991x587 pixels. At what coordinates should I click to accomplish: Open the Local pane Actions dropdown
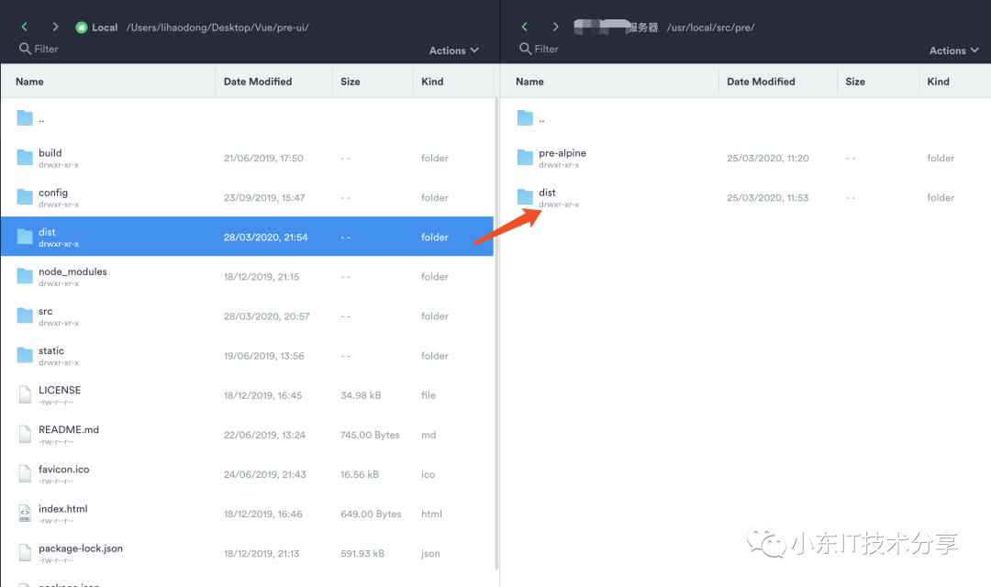[454, 50]
